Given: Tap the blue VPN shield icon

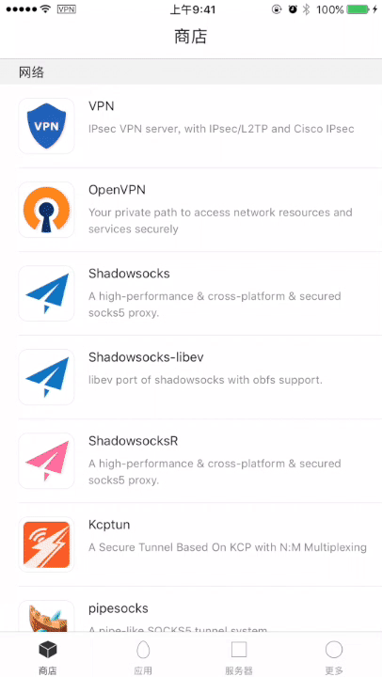Looking at the screenshot, I should pos(46,126).
